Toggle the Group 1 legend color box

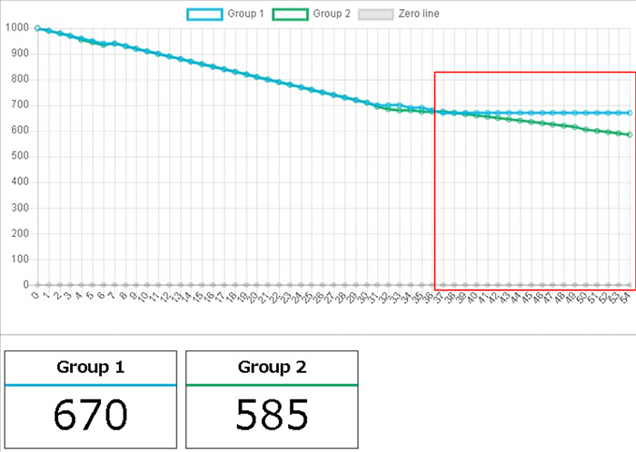point(204,15)
